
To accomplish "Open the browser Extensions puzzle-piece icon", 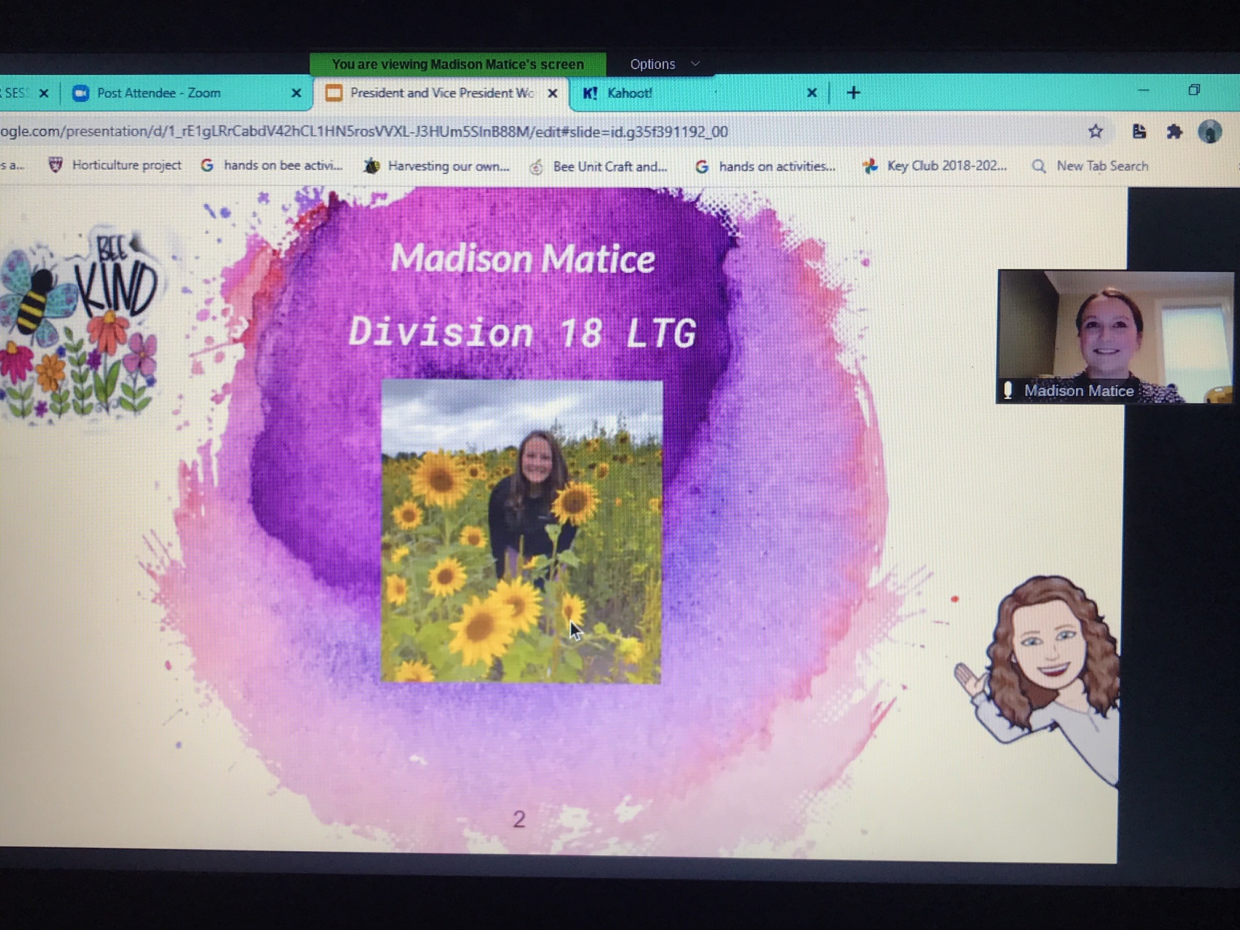I will pos(1175,131).
